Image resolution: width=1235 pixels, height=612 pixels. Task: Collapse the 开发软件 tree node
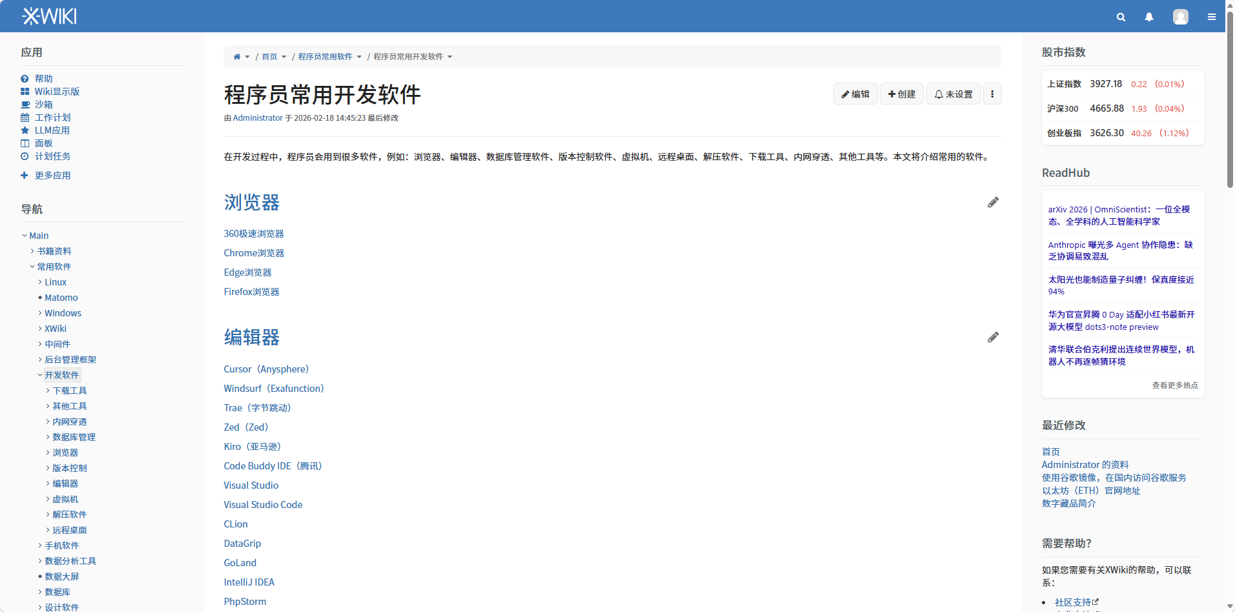(40, 375)
